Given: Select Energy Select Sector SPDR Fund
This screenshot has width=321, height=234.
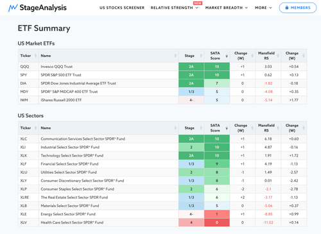Looking at the screenshot, I should click(68, 214).
